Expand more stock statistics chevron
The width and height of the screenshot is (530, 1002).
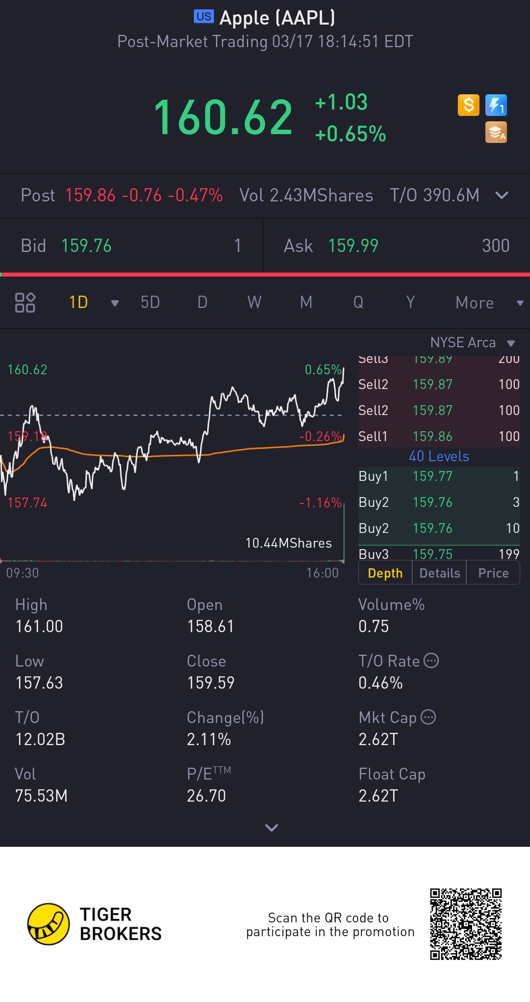[271, 828]
